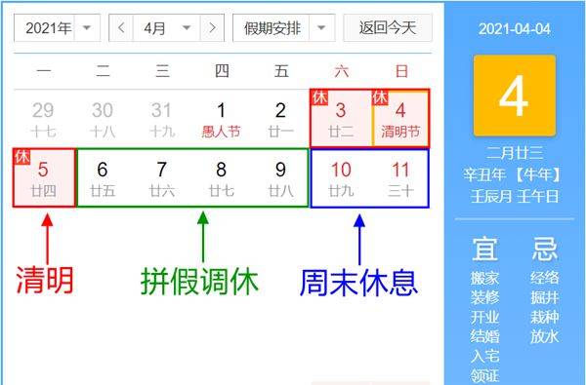
Task: Go to previous month with left chevron
Action: click(121, 28)
